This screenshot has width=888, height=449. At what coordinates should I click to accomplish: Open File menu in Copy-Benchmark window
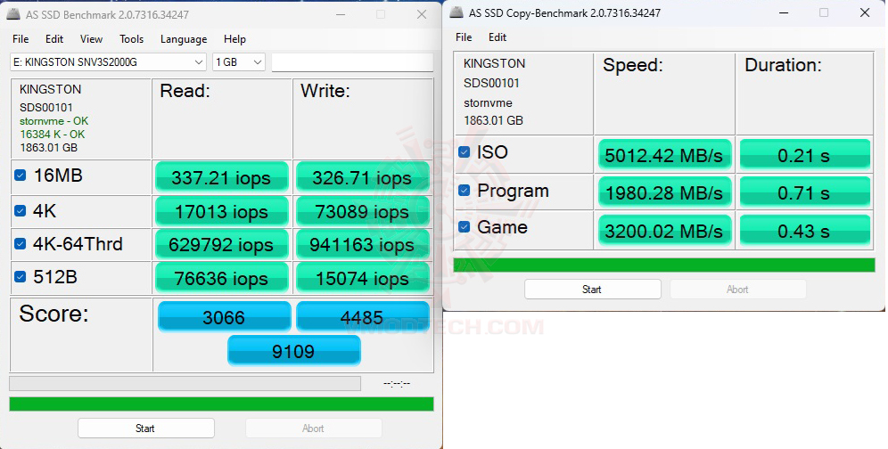click(x=464, y=37)
